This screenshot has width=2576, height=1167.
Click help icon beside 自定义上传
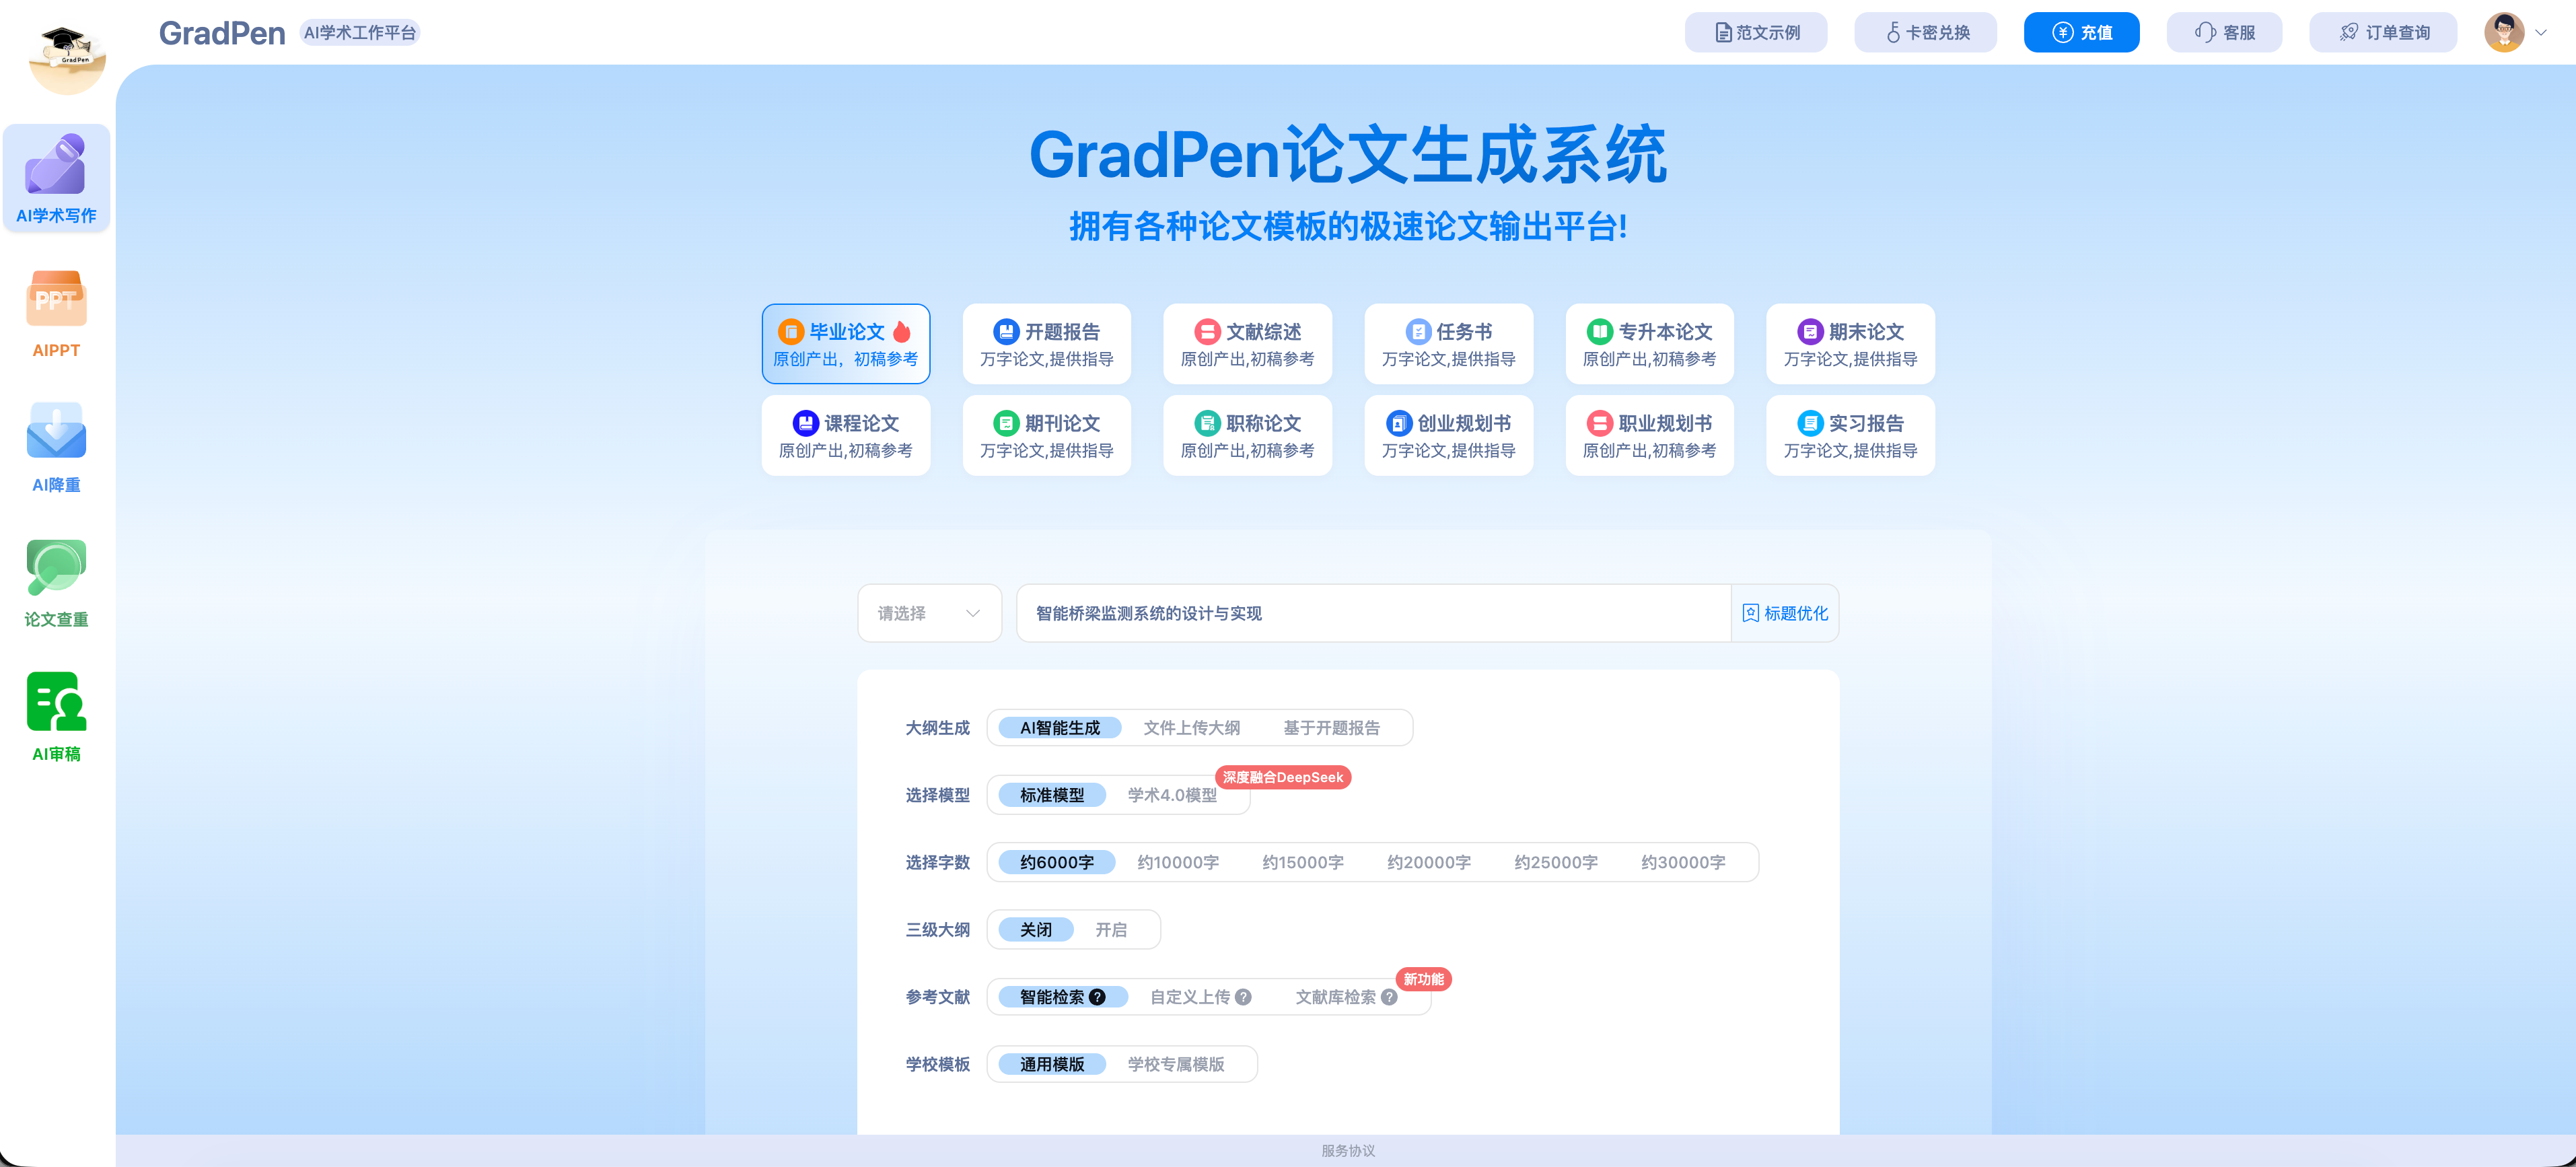click(x=1243, y=997)
